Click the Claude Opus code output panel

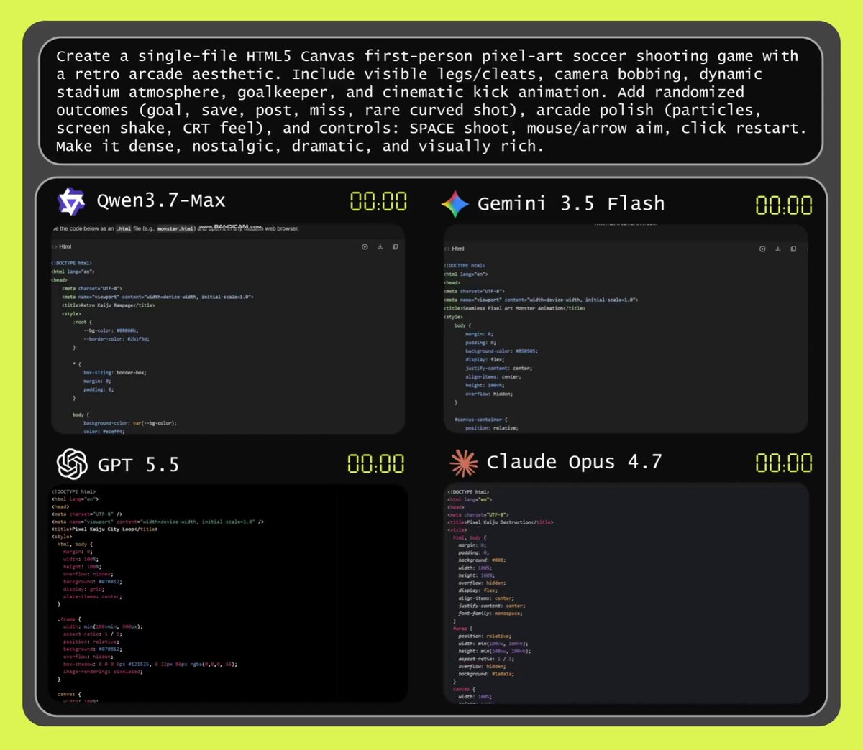(626, 593)
